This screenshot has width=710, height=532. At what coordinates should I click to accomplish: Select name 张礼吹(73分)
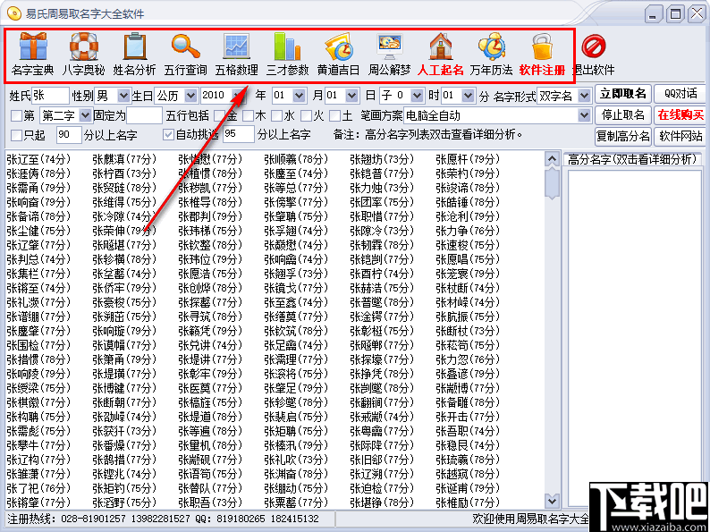pyautogui.click(x=296, y=460)
